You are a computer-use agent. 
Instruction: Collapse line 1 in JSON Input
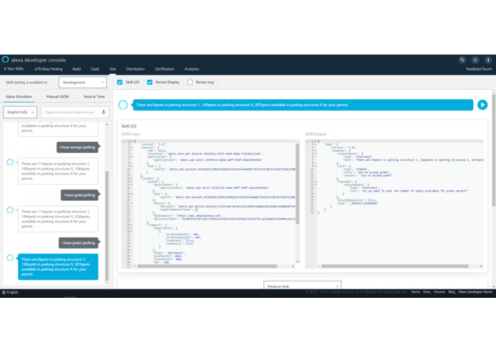(x=131, y=141)
